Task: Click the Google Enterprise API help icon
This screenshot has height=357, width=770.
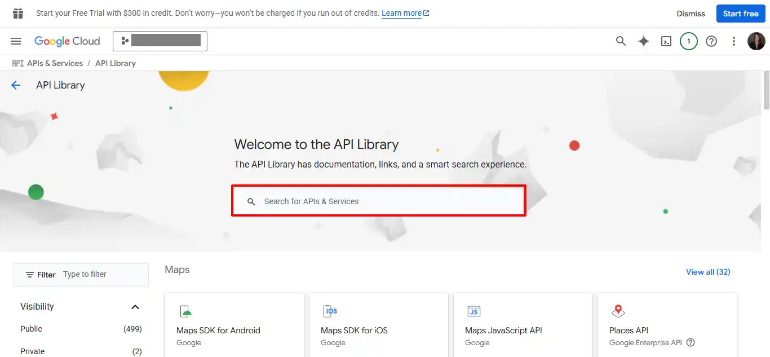Action: click(691, 342)
